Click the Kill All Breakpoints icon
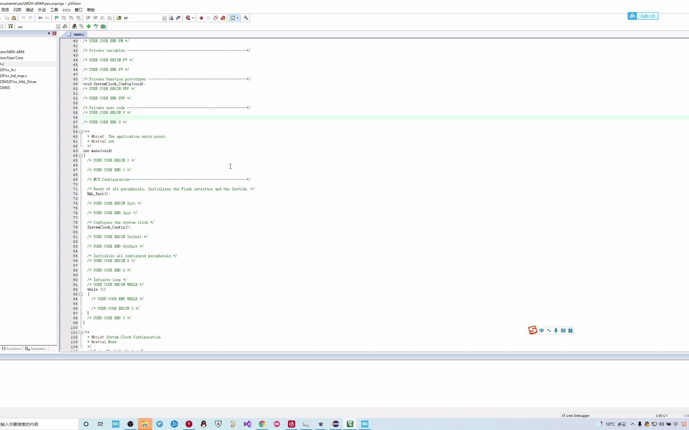This screenshot has width=689, height=430. coord(223,18)
